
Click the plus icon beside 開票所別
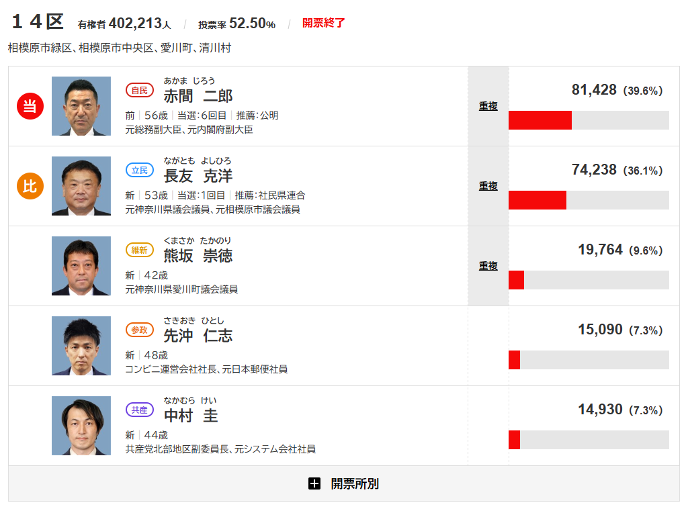pyautogui.click(x=314, y=483)
